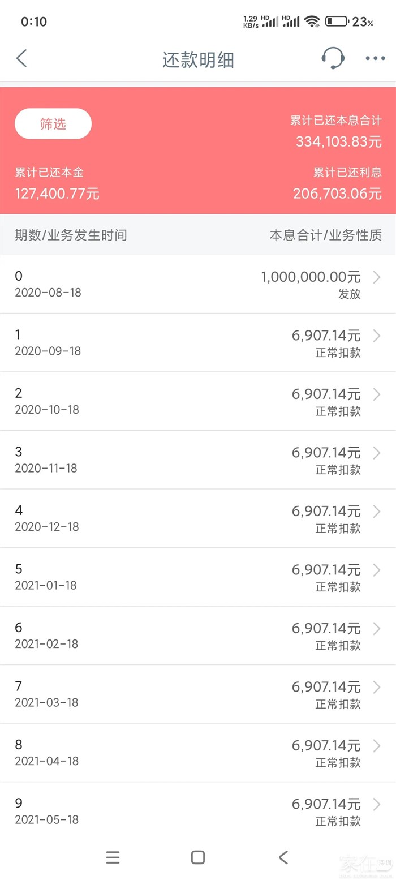This screenshot has width=396, height=880.
Task: Click the 筛选 filter button
Action: click(x=53, y=124)
